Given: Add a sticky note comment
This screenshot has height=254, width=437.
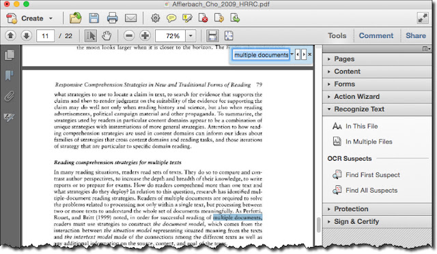Looking at the screenshot, I should (171, 18).
